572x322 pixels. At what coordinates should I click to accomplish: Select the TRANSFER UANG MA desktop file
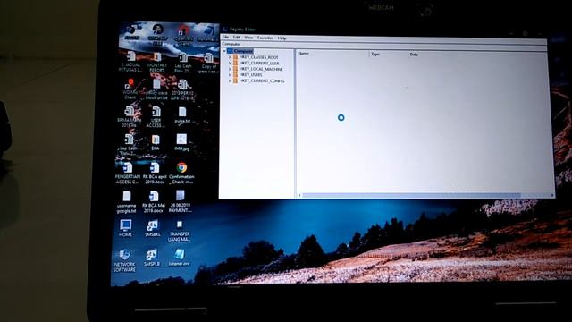click(179, 231)
